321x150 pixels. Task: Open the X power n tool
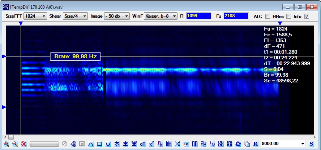point(151,144)
